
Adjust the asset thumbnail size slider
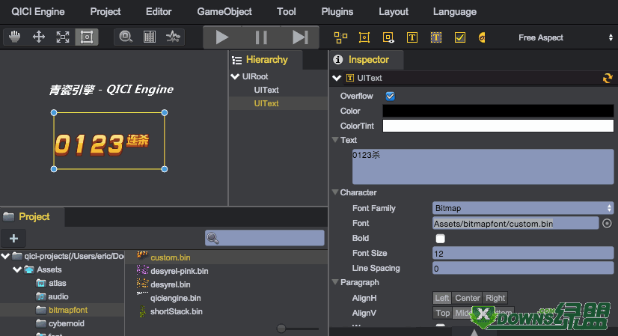(x=281, y=329)
